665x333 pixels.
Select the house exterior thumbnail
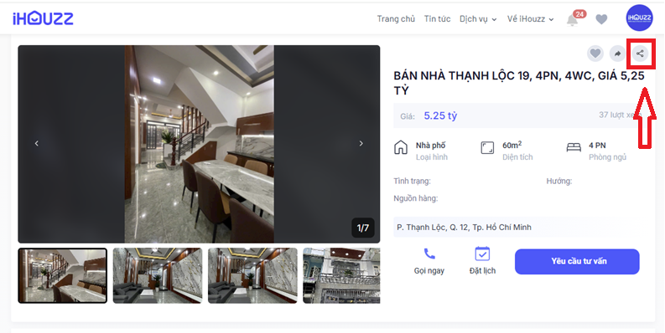tap(341, 276)
